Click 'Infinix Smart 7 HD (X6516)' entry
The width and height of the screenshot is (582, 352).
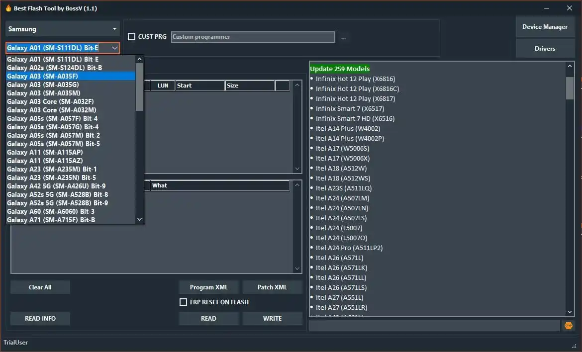pyautogui.click(x=355, y=119)
